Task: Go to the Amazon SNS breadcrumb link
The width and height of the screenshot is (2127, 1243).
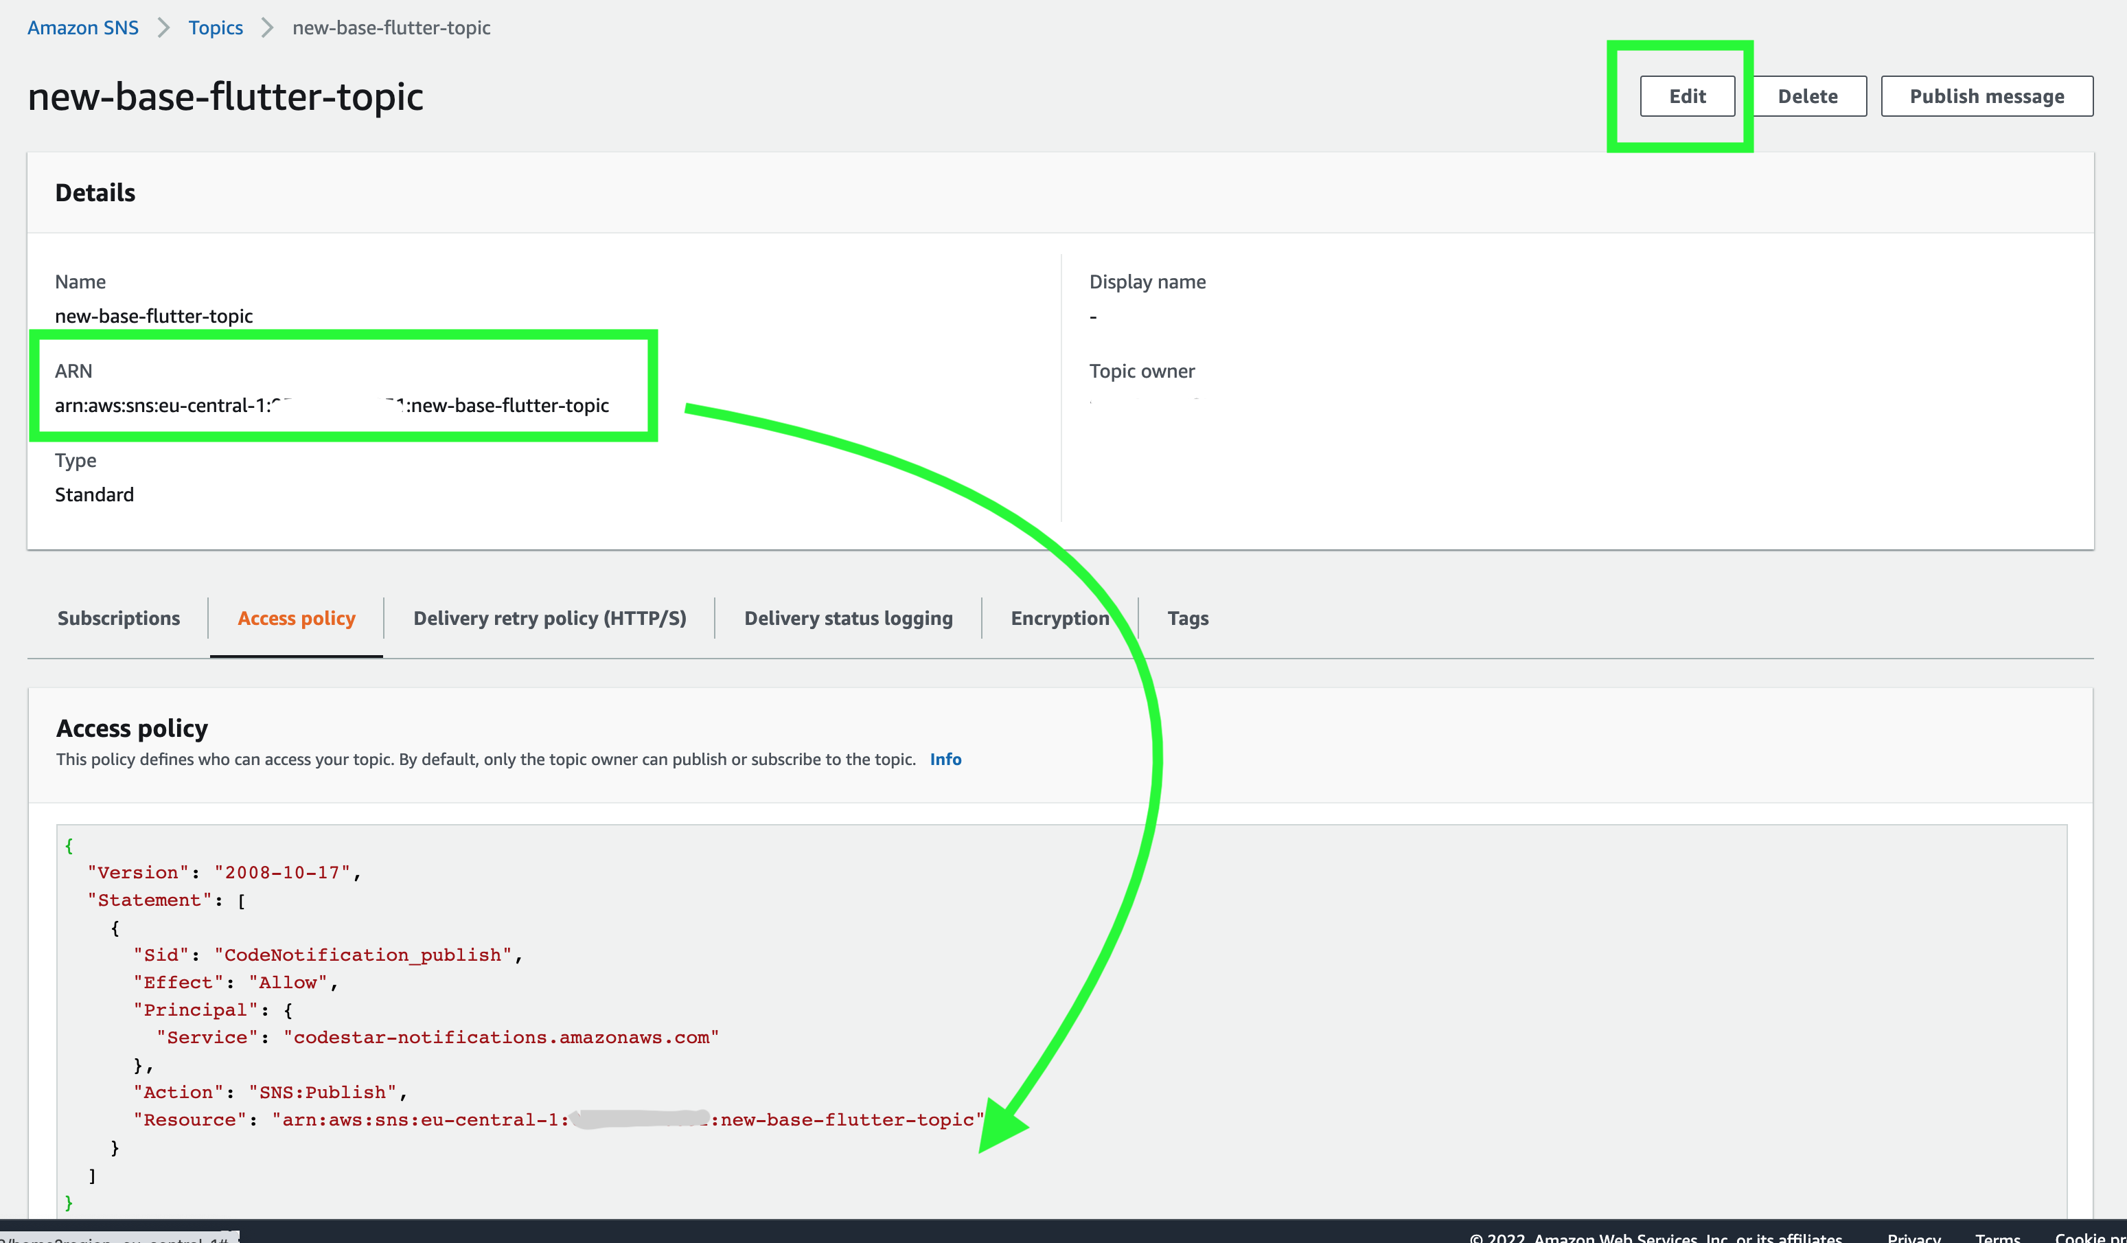Action: [82, 28]
